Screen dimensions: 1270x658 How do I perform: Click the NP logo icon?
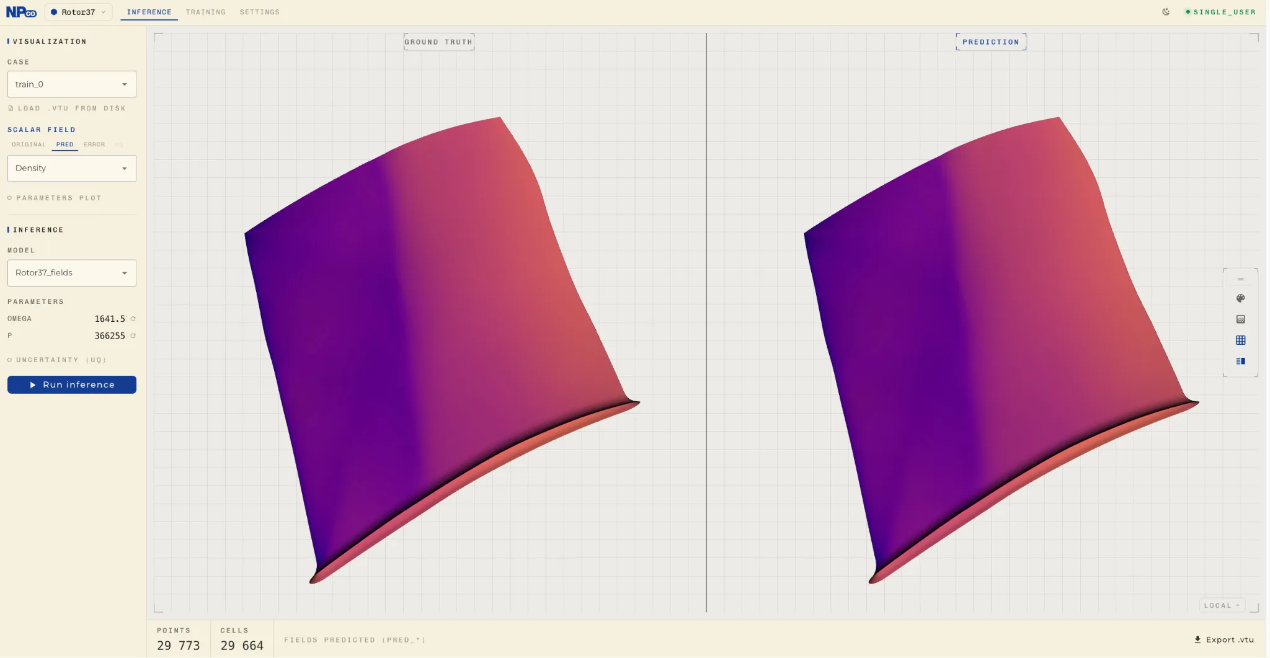coord(21,12)
